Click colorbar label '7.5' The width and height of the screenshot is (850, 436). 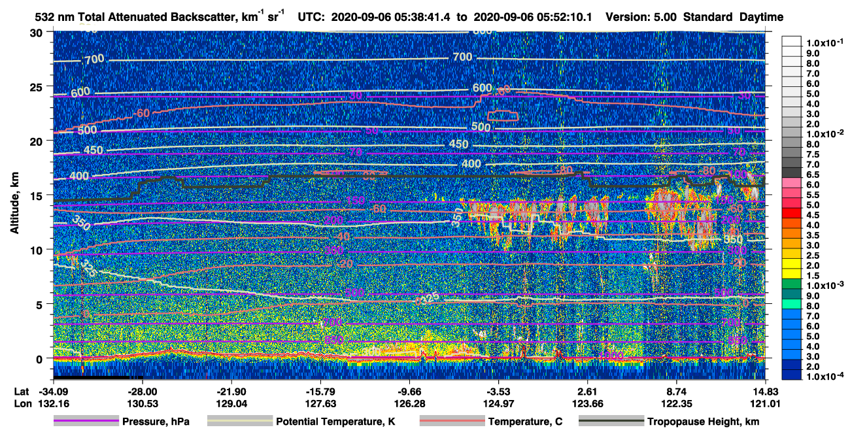(813, 154)
